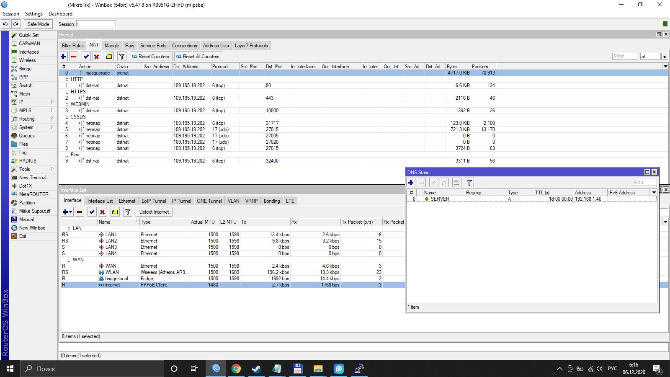This screenshot has width=670, height=377.
Task: Click the Undo arrow icon in toolbar
Action: [x=5, y=24]
